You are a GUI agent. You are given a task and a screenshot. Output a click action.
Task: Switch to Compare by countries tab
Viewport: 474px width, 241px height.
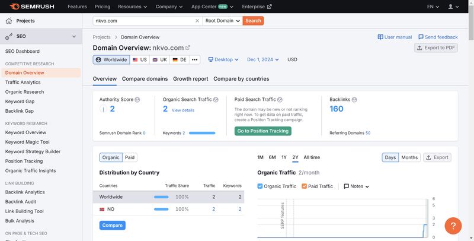pyautogui.click(x=241, y=79)
